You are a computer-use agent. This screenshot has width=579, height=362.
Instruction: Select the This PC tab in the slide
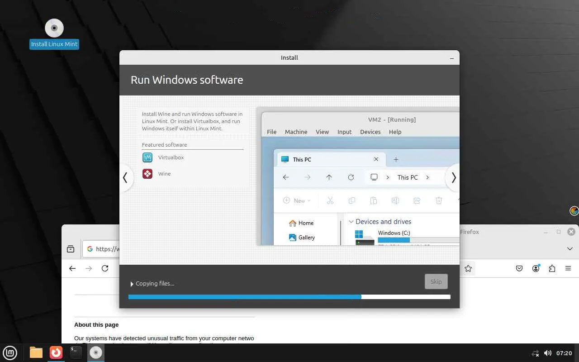[x=330, y=159]
